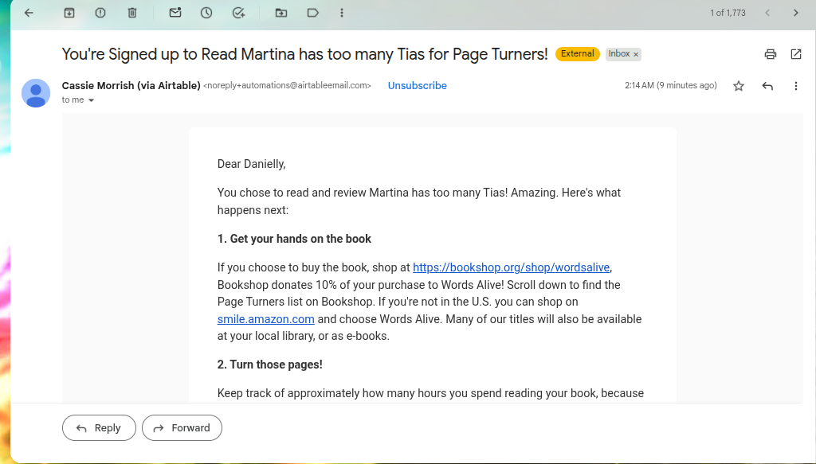The image size is (816, 464).
Task: Print the email conversation
Action: (x=771, y=54)
